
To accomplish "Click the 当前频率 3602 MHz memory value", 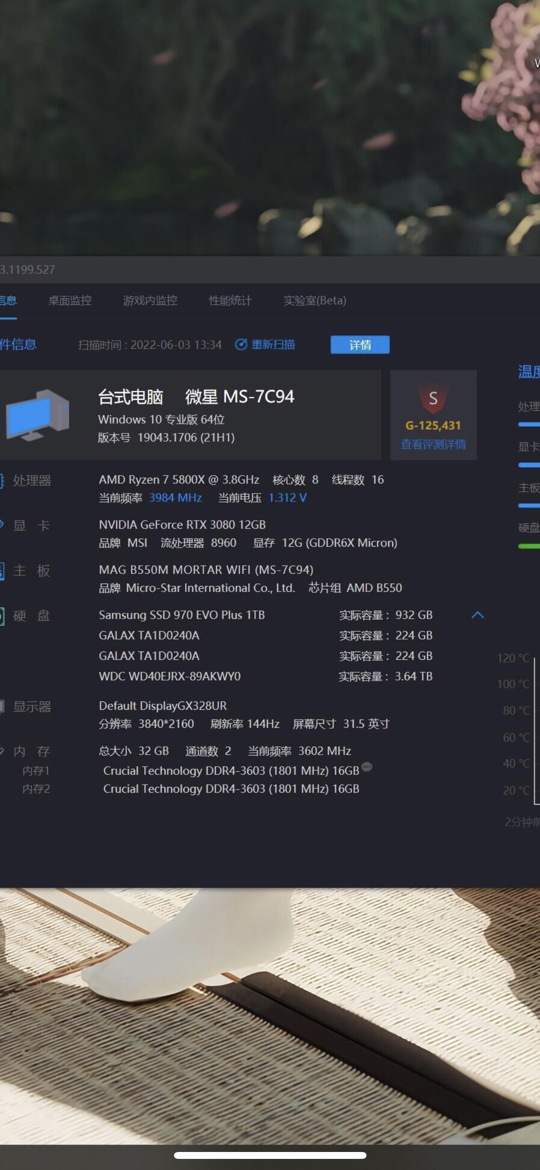I will [x=300, y=751].
